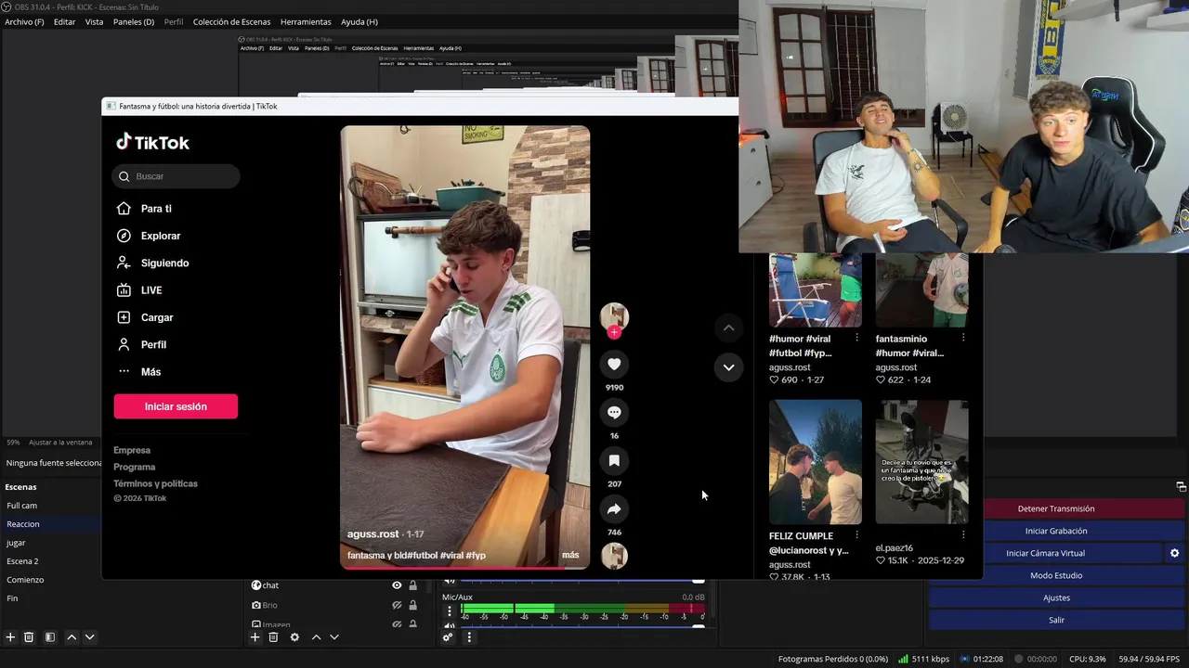
Task: Go to next video chevron down
Action: tap(728, 367)
